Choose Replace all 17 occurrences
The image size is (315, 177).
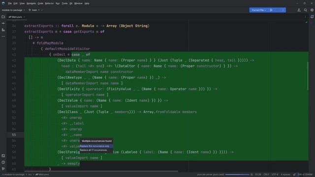pyautogui.click(x=96, y=150)
